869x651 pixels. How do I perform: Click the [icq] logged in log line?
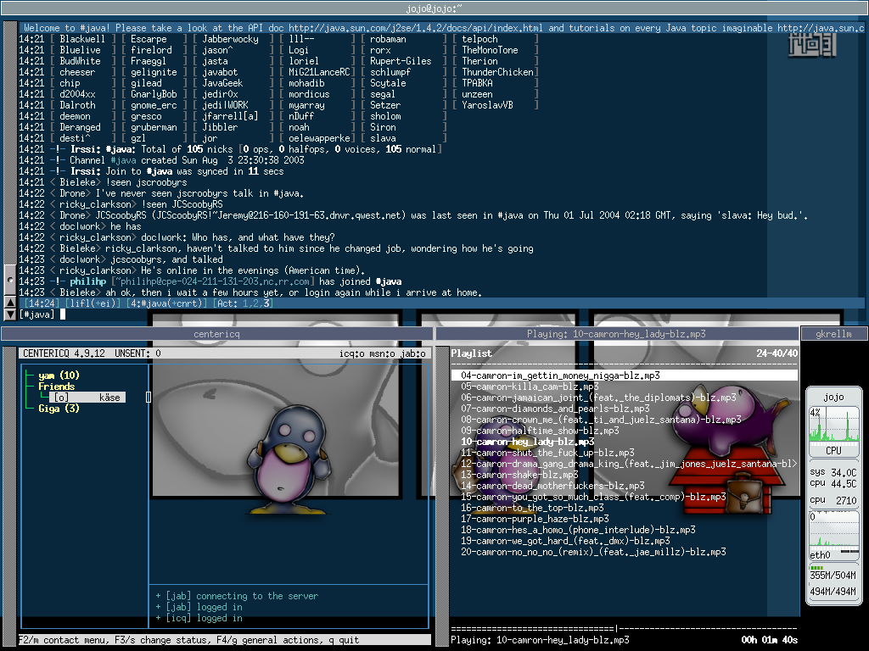pos(199,618)
